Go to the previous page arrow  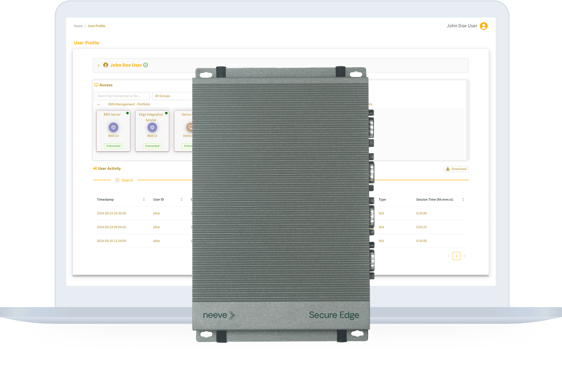[x=448, y=256]
